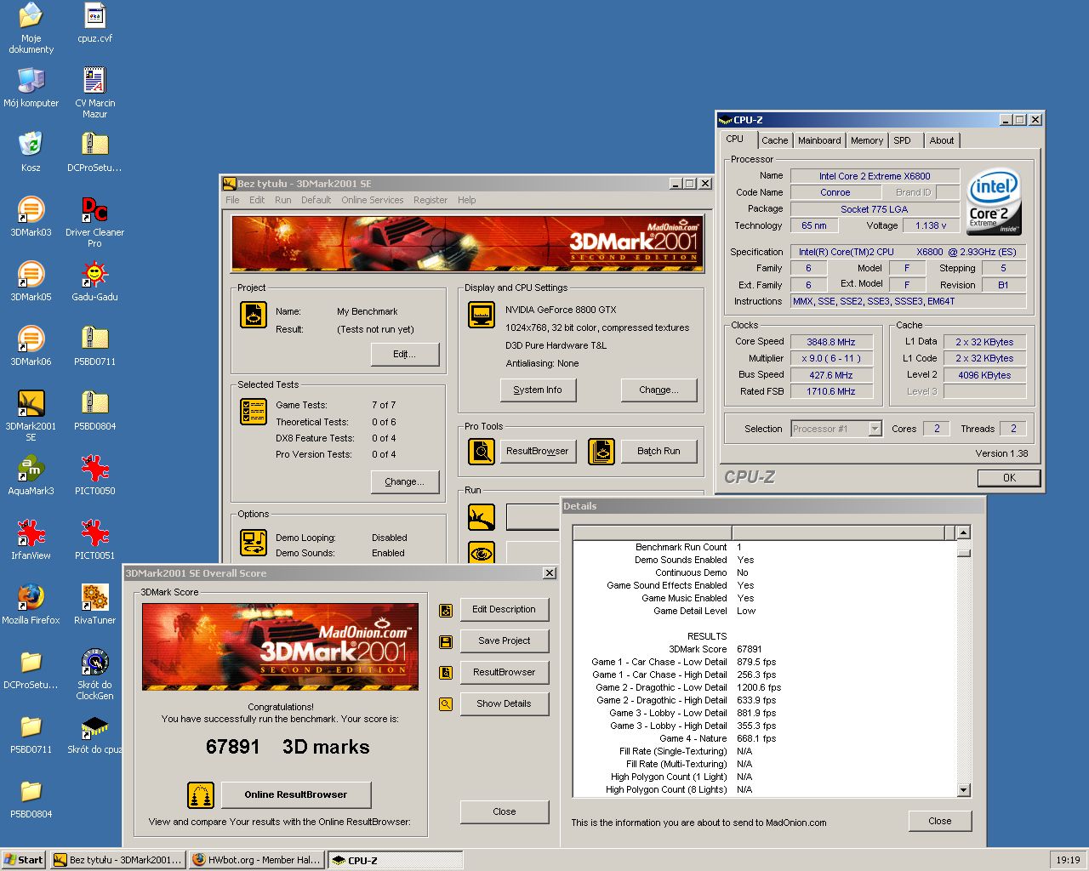Close the Overall Score dialog via Close button
This screenshot has width=1089, height=871.
click(x=505, y=811)
